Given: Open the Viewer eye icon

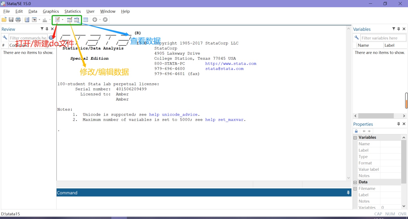Looking at the screenshot, I should click(x=34, y=20).
